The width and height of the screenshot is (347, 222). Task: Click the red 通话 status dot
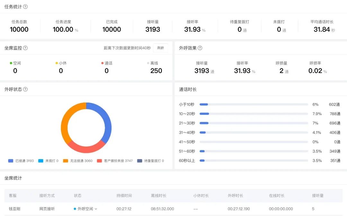[x=102, y=63]
